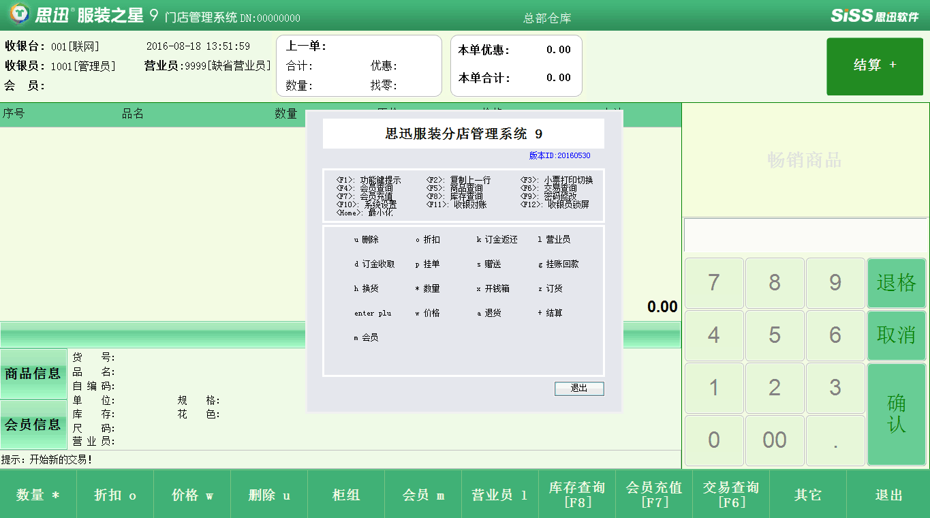
Task: Click 'z 订货' shortcut in the help dialog
Action: pos(551,289)
